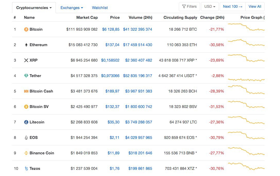This screenshot has height=176, width=280.
Task: Open the Filters button
Action: [189, 7]
